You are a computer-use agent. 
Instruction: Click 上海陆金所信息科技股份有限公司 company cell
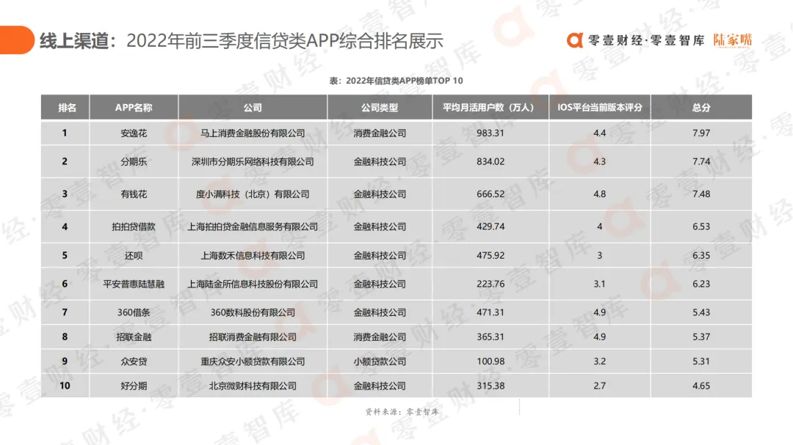click(x=253, y=284)
